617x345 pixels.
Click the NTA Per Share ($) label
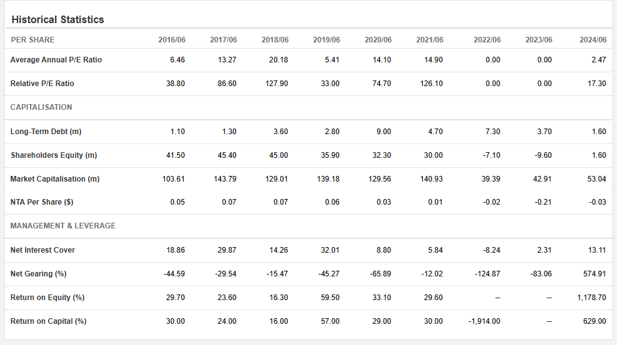click(42, 202)
